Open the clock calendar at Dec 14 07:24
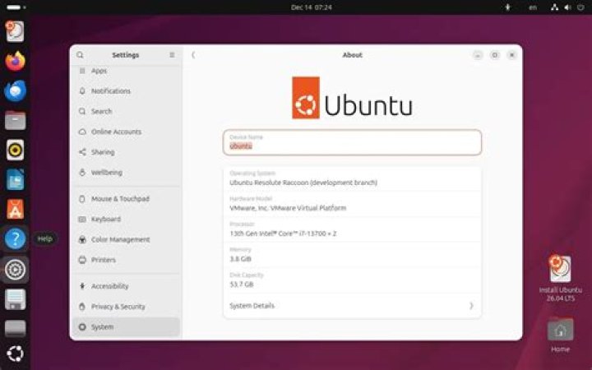Screen dimensions: 592x370 (312, 7)
